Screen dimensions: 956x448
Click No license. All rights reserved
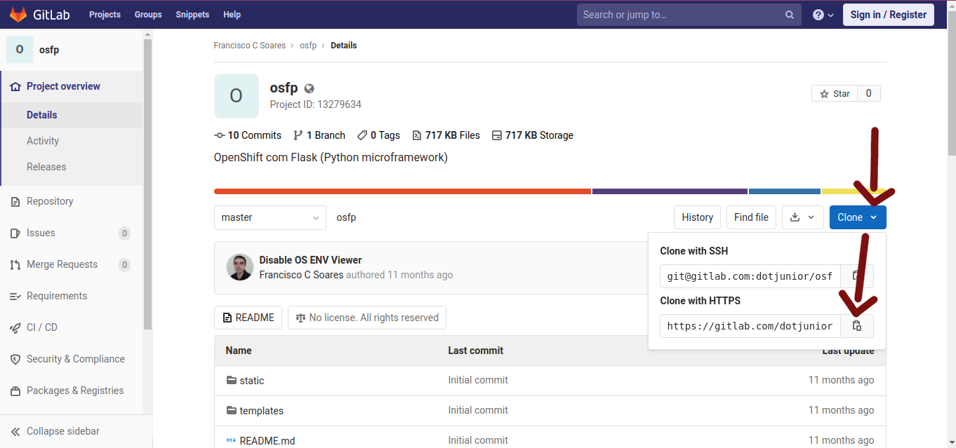click(x=367, y=318)
